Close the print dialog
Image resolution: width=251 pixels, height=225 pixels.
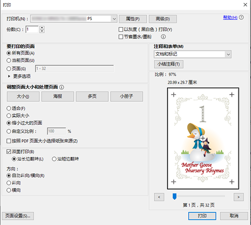(245, 5)
